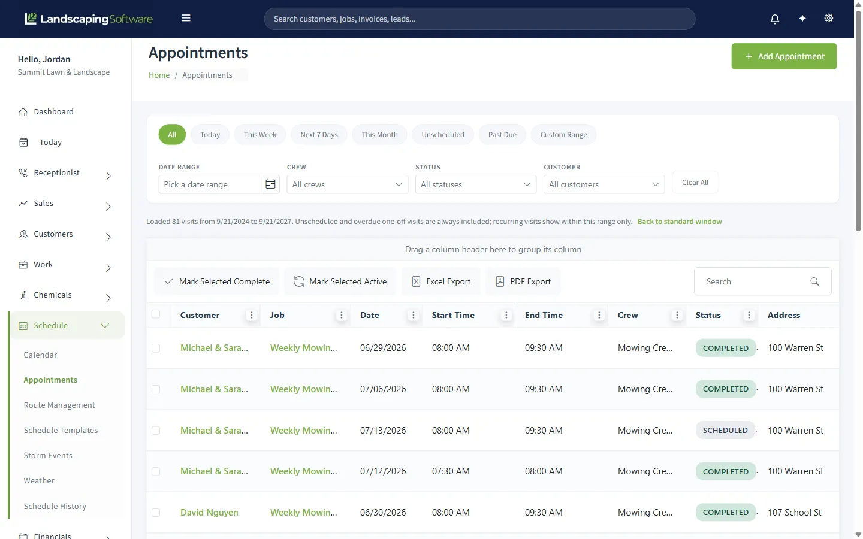
Task: Expand the Chemicals menu chevron
Action: pyautogui.click(x=108, y=298)
